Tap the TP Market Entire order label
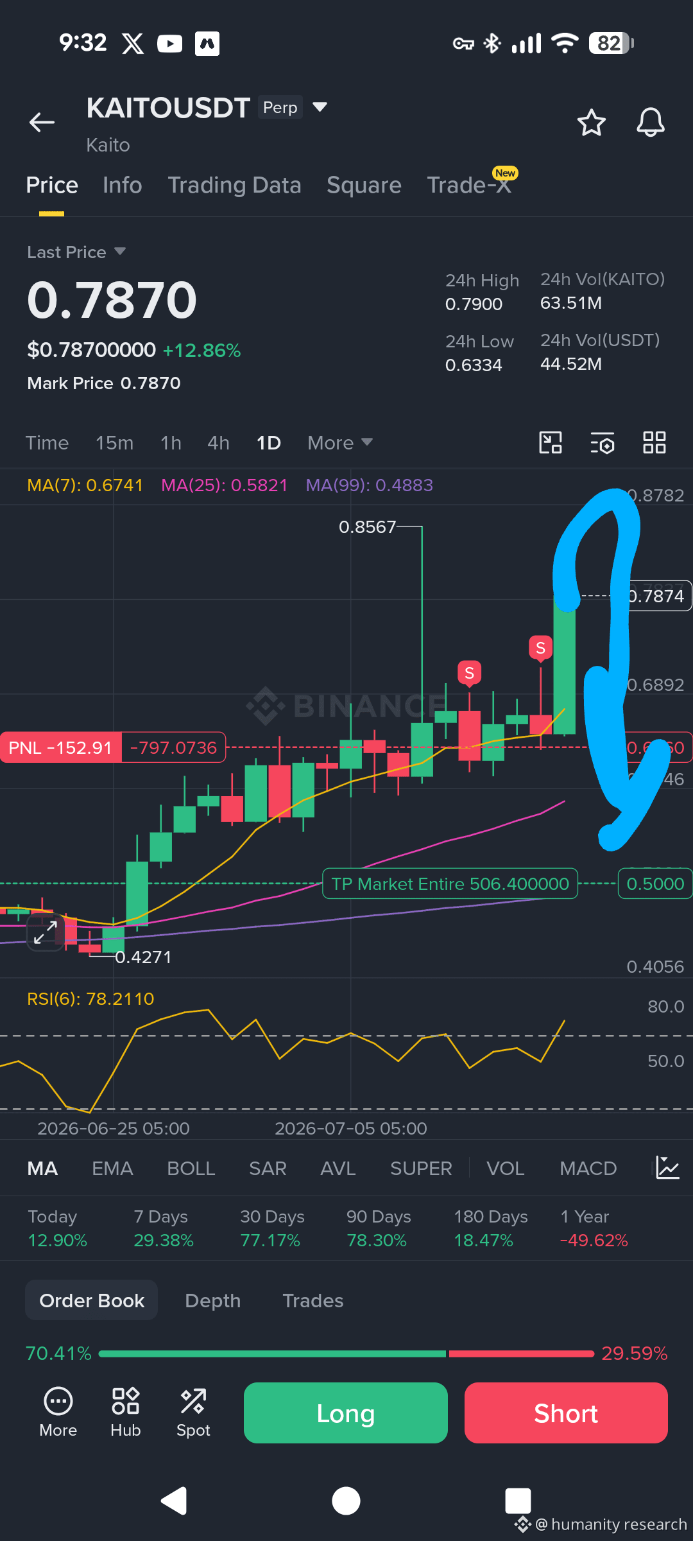The image size is (693, 1541). tap(450, 884)
